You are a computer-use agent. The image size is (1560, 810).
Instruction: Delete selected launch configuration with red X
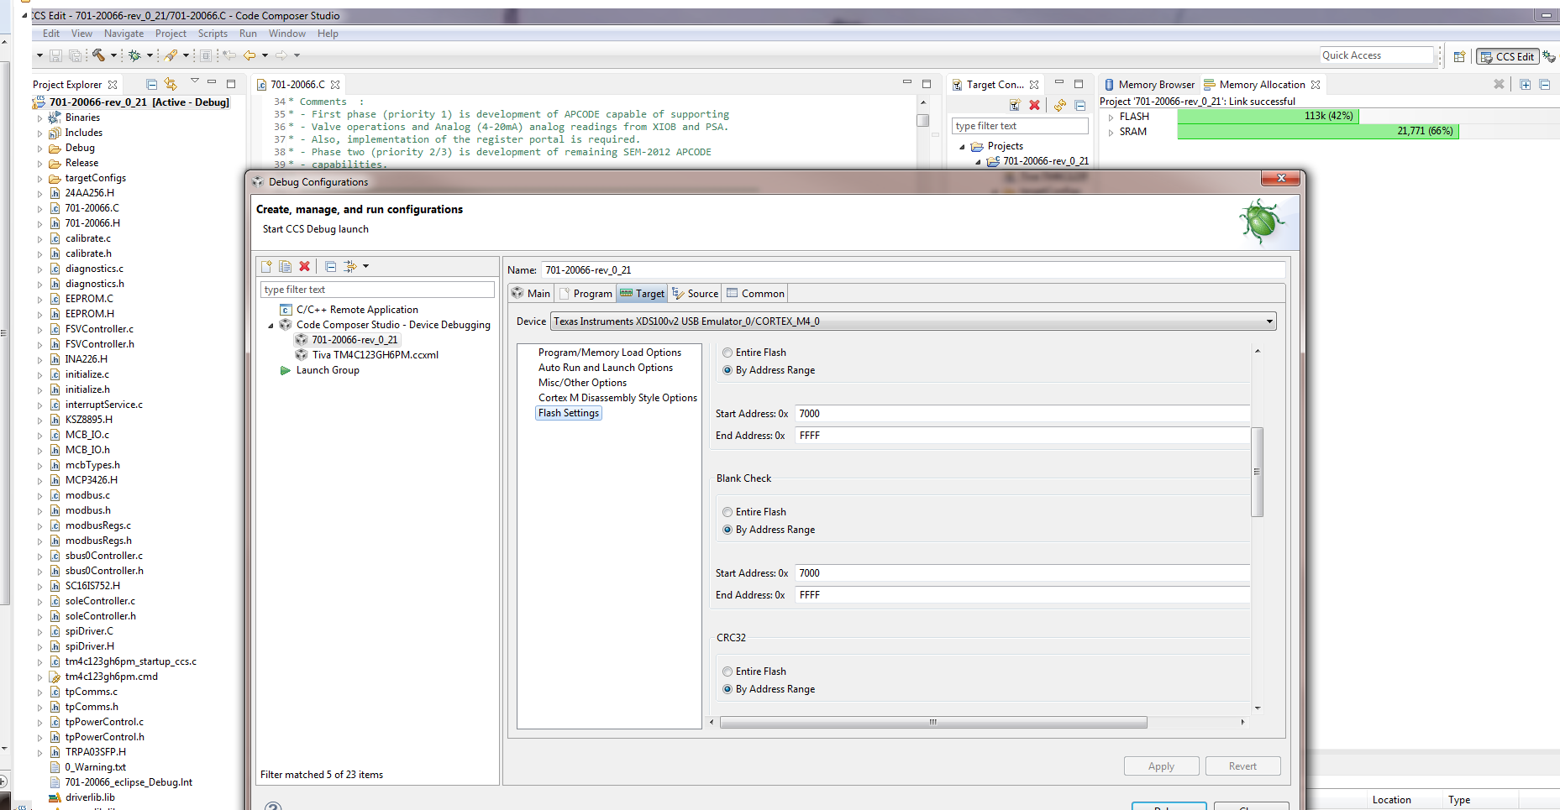point(305,266)
